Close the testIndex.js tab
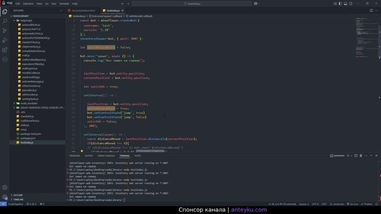Screen dimensions: 381x214 pos(123,11)
